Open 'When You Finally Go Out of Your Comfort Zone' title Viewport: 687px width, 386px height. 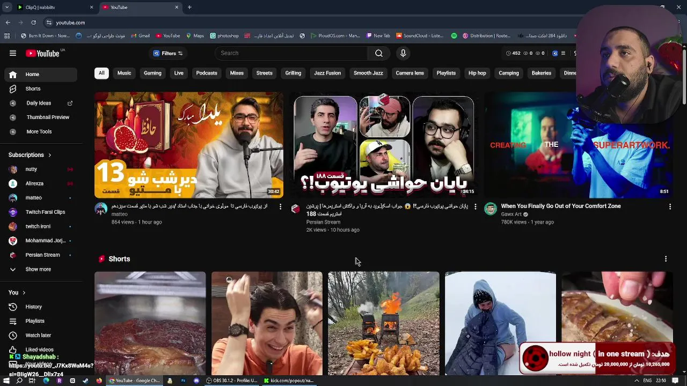[x=561, y=206]
